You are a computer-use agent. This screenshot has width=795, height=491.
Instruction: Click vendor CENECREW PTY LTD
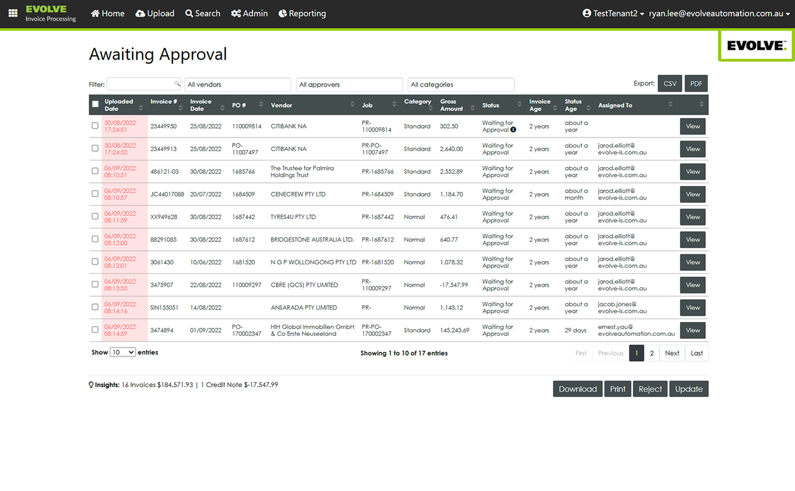click(x=298, y=194)
